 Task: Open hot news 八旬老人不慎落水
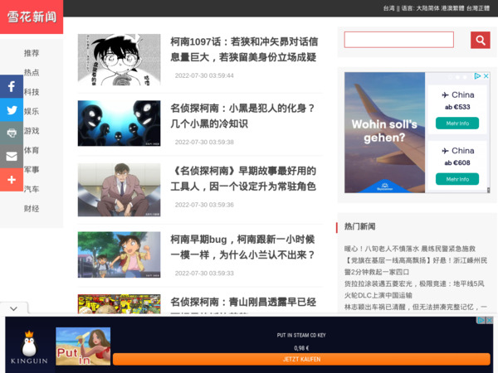410,249
